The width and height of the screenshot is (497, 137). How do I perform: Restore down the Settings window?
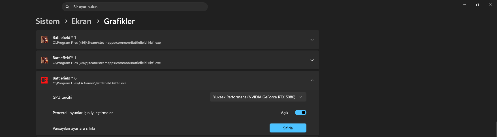click(x=478, y=5)
